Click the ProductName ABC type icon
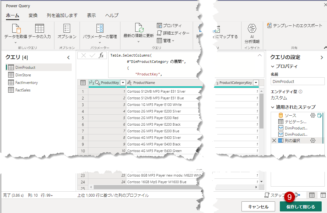 pos(130,83)
